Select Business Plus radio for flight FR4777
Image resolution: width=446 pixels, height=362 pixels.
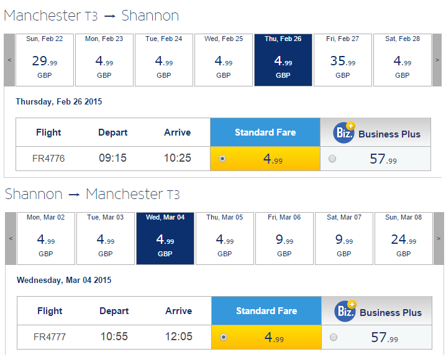334,337
